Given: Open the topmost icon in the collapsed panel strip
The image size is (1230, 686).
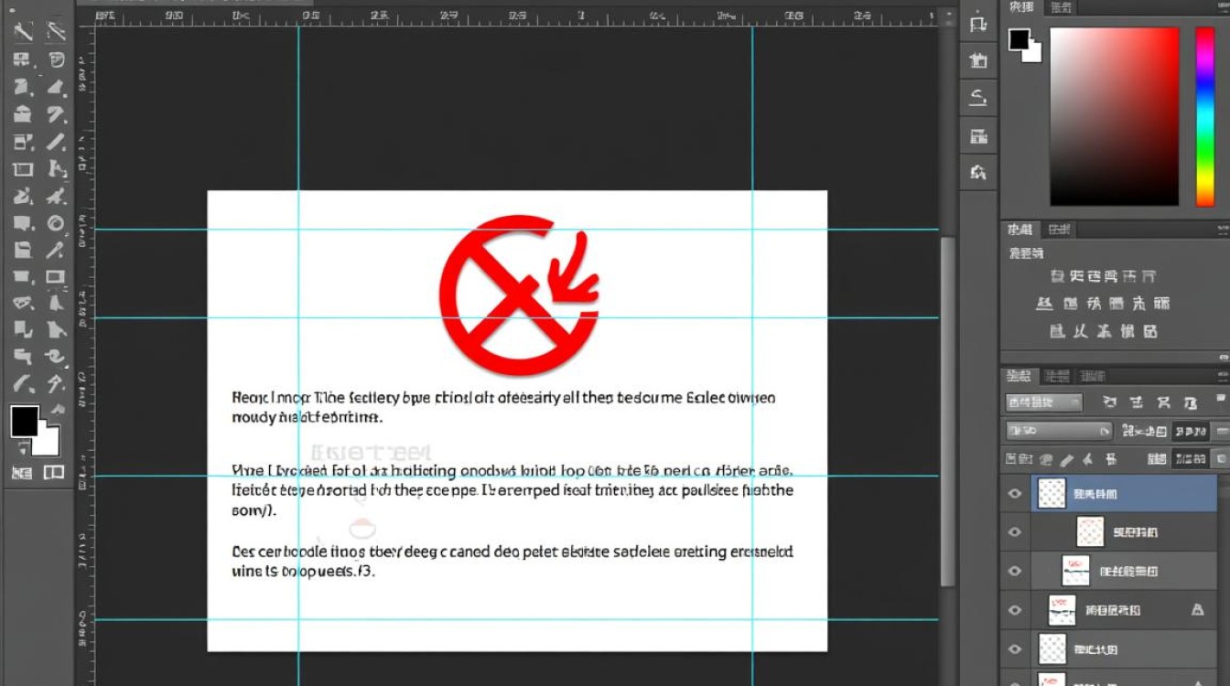Looking at the screenshot, I should (x=978, y=25).
